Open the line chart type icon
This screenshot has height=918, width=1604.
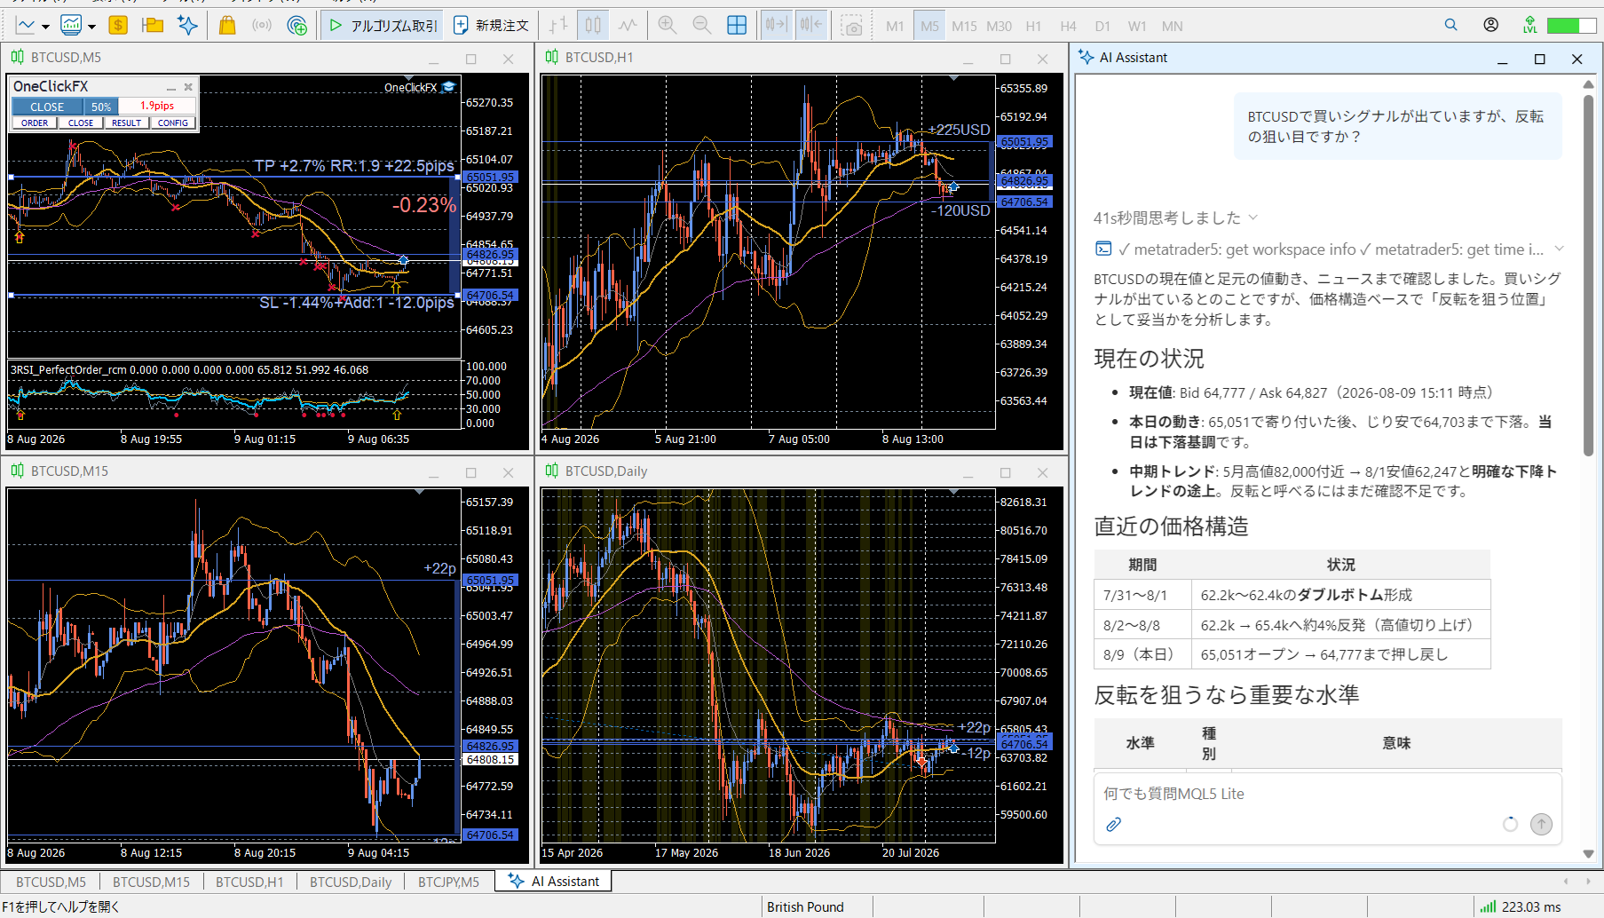coord(25,26)
